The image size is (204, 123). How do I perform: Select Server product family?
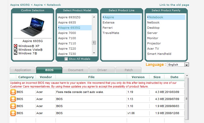coord(166,33)
